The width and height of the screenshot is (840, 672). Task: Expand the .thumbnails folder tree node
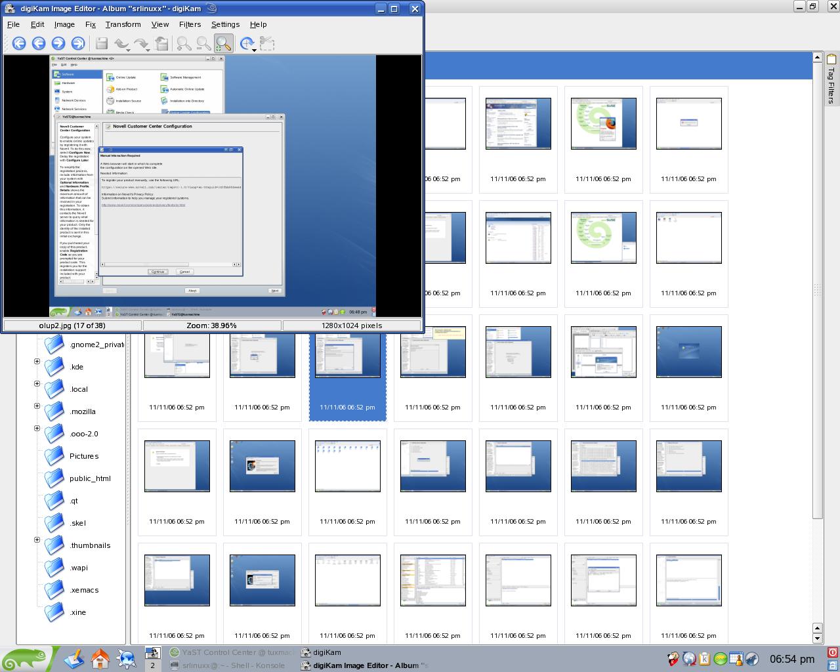coord(37,540)
